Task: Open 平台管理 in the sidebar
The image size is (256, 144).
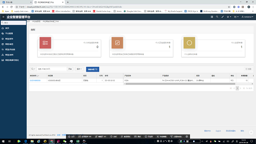Action: (9, 34)
